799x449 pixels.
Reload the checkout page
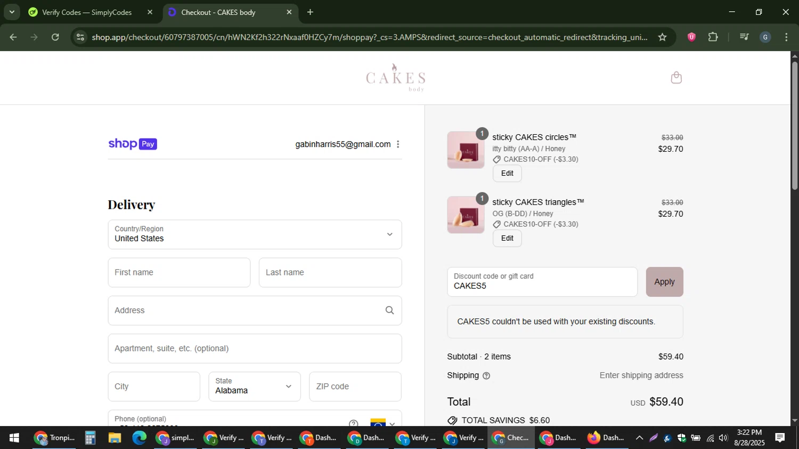click(55, 37)
